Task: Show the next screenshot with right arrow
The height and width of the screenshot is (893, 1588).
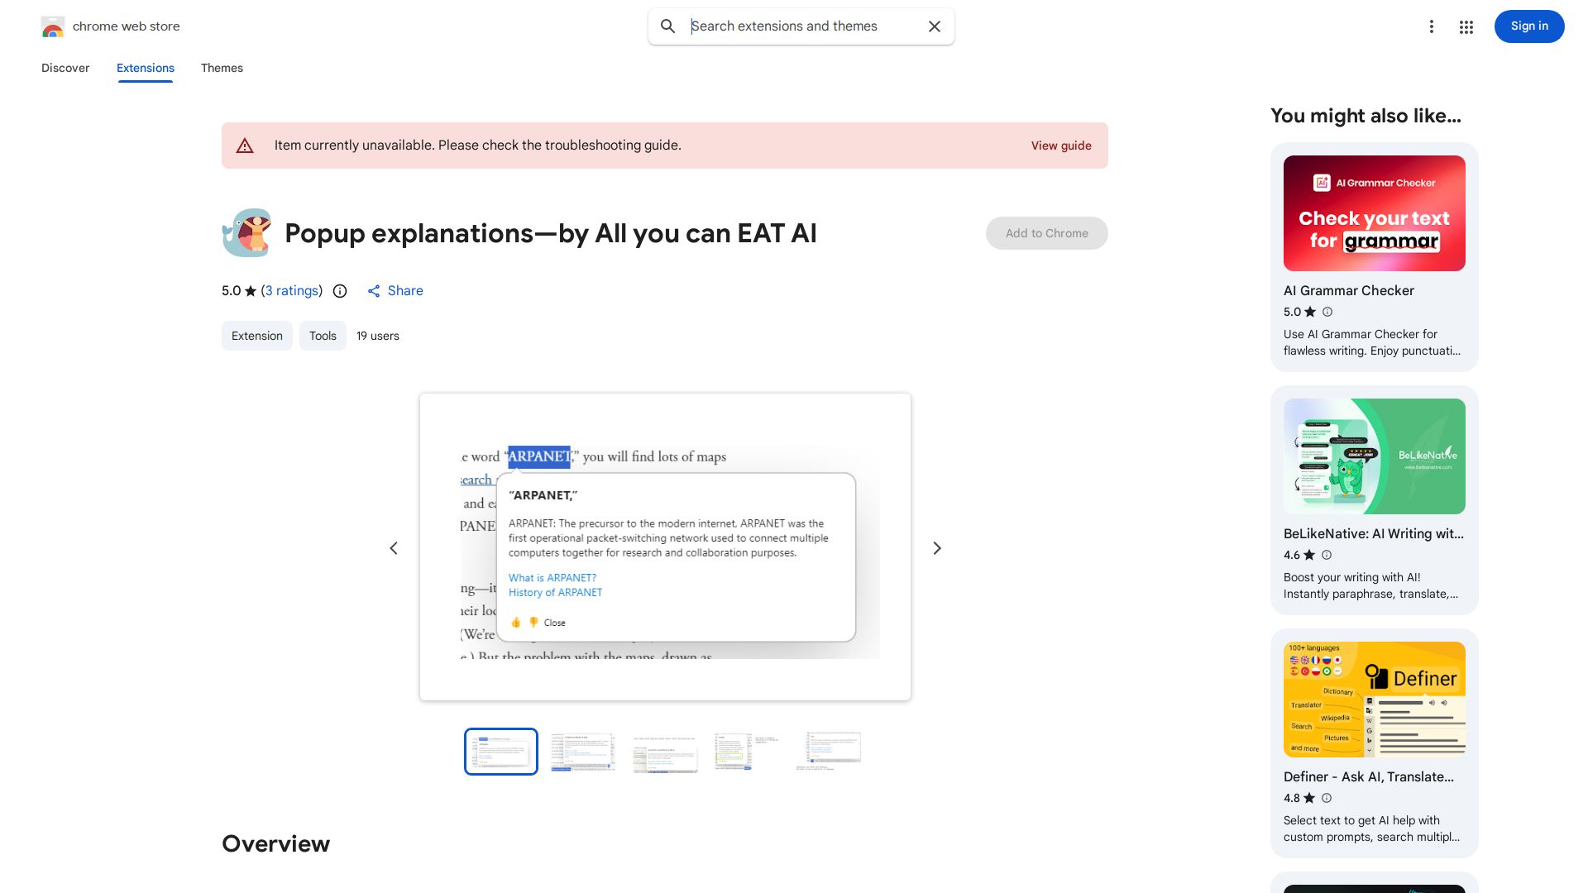Action: (937, 548)
